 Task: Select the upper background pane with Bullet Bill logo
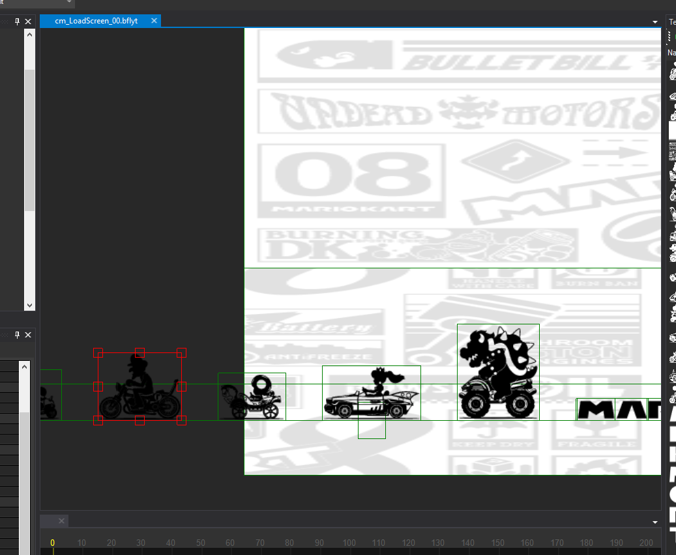(452, 148)
